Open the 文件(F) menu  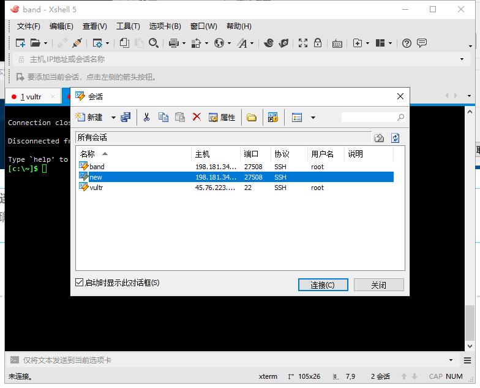28,26
